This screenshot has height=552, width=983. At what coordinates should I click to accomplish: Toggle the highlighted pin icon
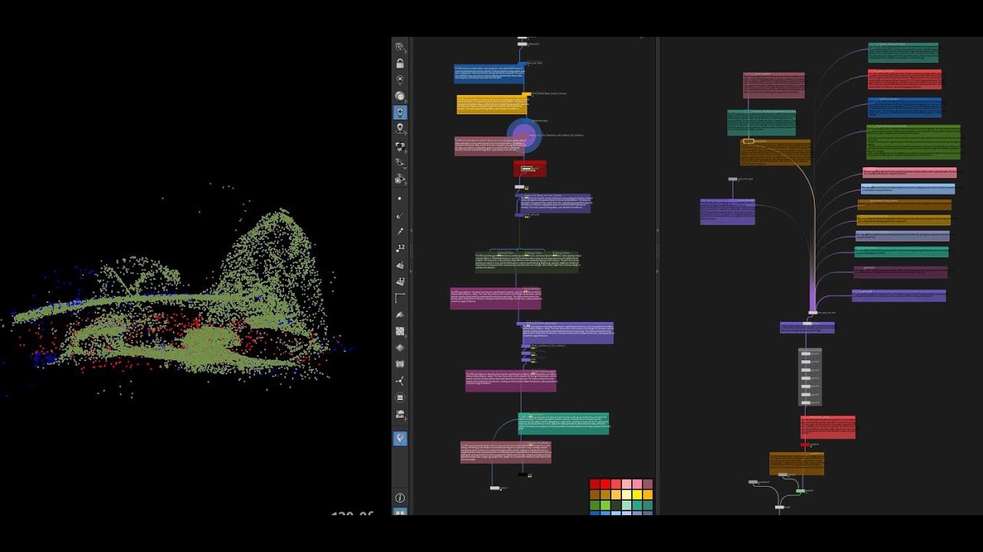[x=400, y=439]
